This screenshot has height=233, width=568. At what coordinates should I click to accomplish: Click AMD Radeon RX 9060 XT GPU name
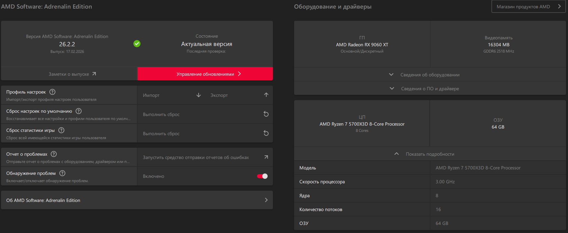[362, 45]
